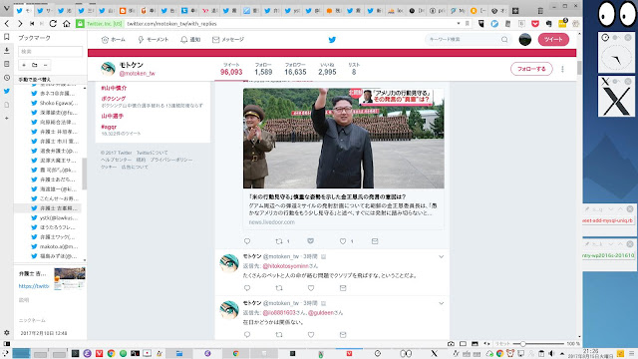Image resolution: width=638 pixels, height=359 pixels.
Task: Open the Downloads panel
Action: coord(7,51)
